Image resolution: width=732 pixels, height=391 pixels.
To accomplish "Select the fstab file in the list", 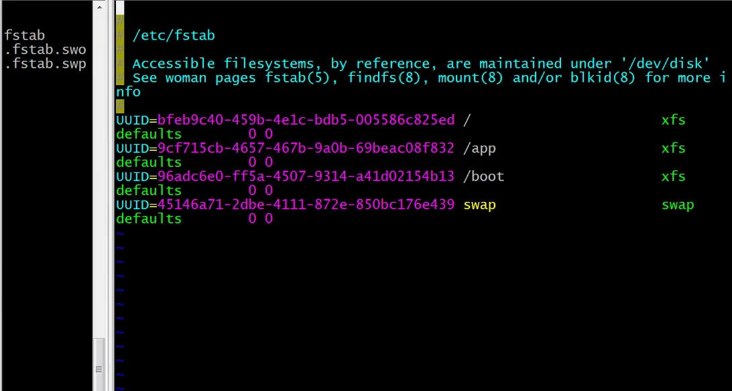I will (25, 35).
